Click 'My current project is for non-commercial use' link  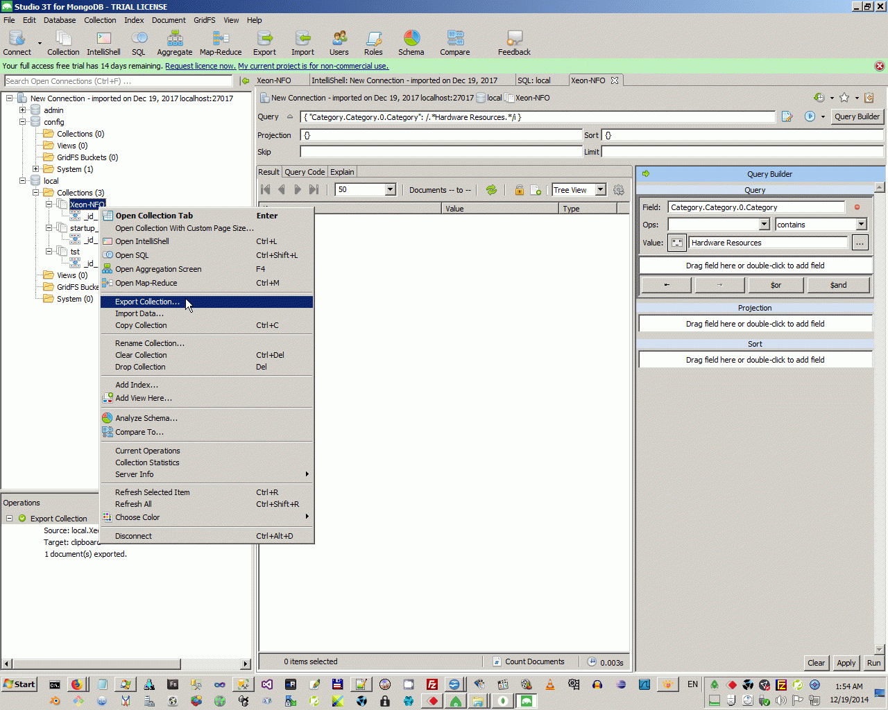click(314, 66)
